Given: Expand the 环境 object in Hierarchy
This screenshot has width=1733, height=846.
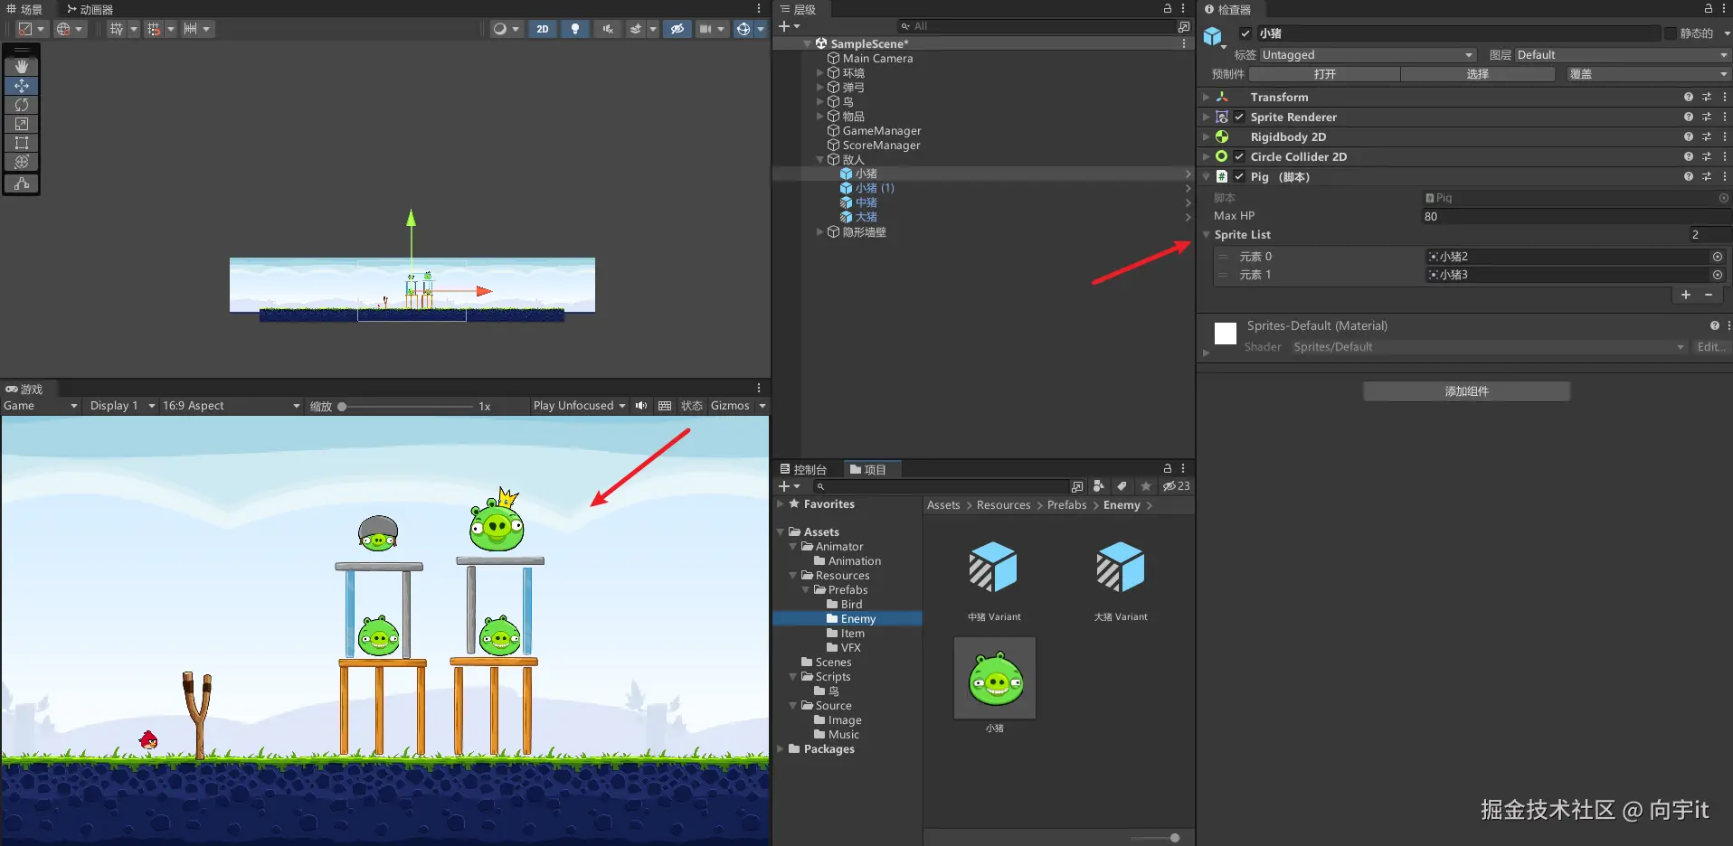Looking at the screenshot, I should click(820, 73).
